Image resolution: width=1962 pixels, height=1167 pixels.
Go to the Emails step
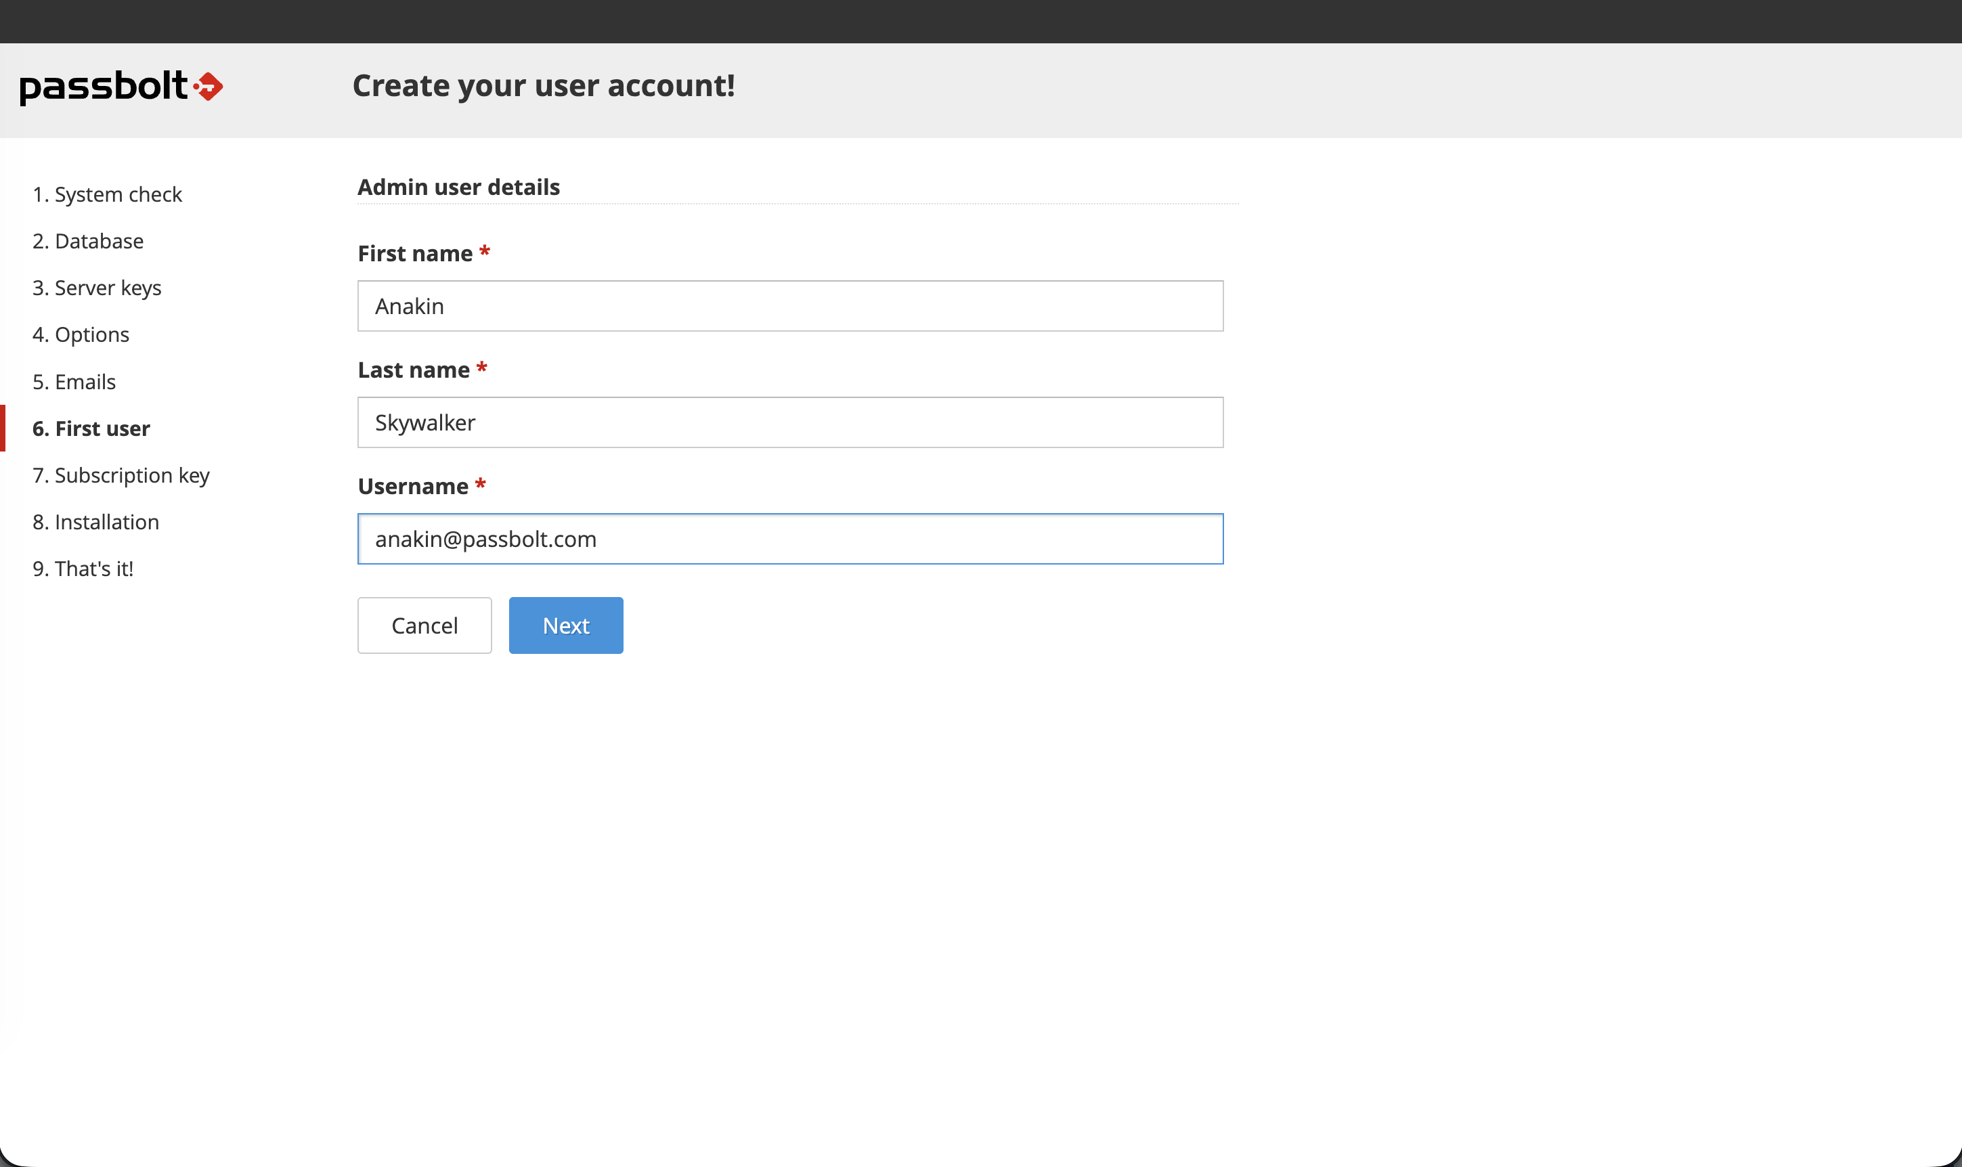point(74,381)
